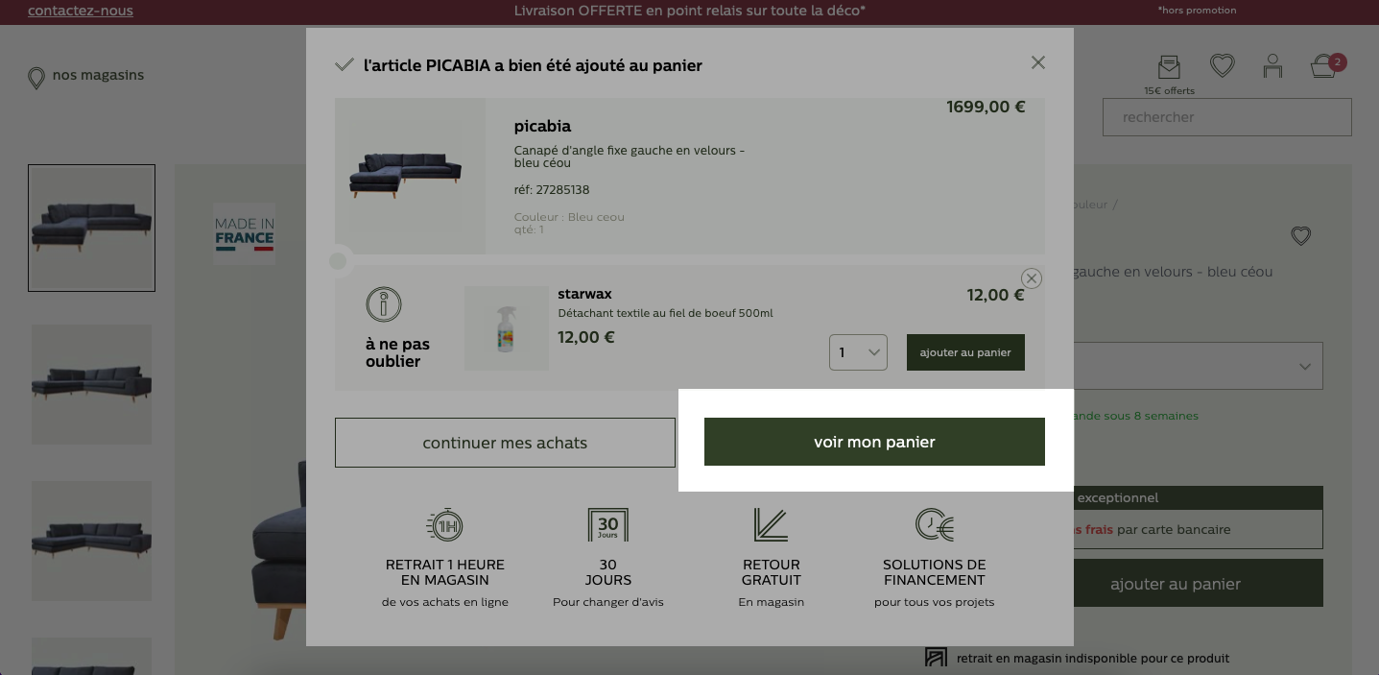Follow the 'contactez-nous' link
Viewport: 1379px width, 675px height.
coord(81,11)
